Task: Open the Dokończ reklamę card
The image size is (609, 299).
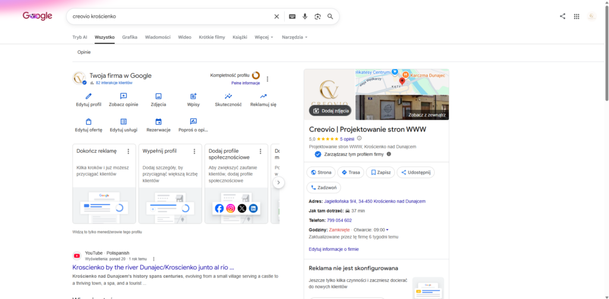Action: coord(104,184)
